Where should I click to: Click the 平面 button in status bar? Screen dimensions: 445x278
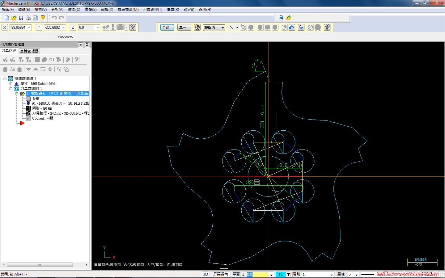point(236,274)
